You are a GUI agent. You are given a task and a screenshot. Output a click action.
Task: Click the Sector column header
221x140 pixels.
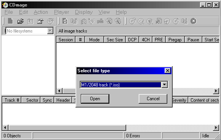coord(31,100)
